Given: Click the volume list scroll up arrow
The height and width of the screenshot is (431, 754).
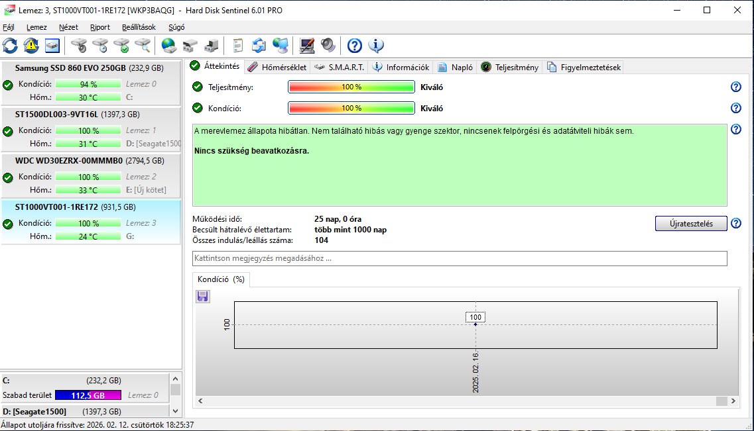Looking at the screenshot, I should click(x=175, y=379).
